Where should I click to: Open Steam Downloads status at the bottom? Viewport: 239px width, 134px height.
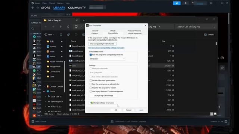coord(128,121)
